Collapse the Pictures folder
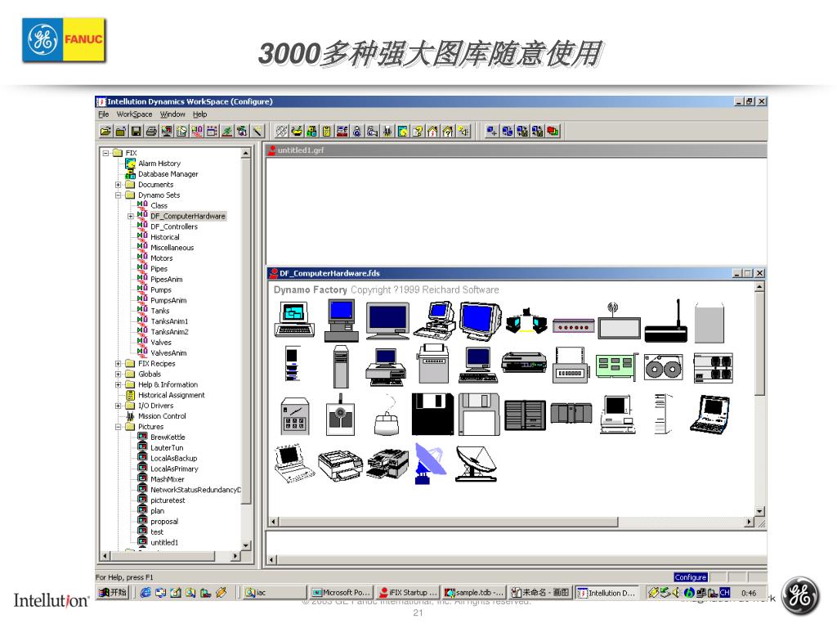Screen dimensions: 837x628 (x=118, y=427)
